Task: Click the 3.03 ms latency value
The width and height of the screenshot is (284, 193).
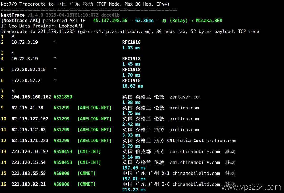Action: pos(131,135)
